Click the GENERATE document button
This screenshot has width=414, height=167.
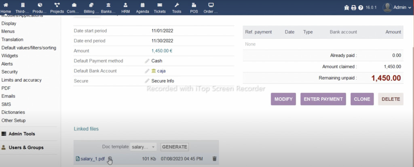[x=175, y=147]
